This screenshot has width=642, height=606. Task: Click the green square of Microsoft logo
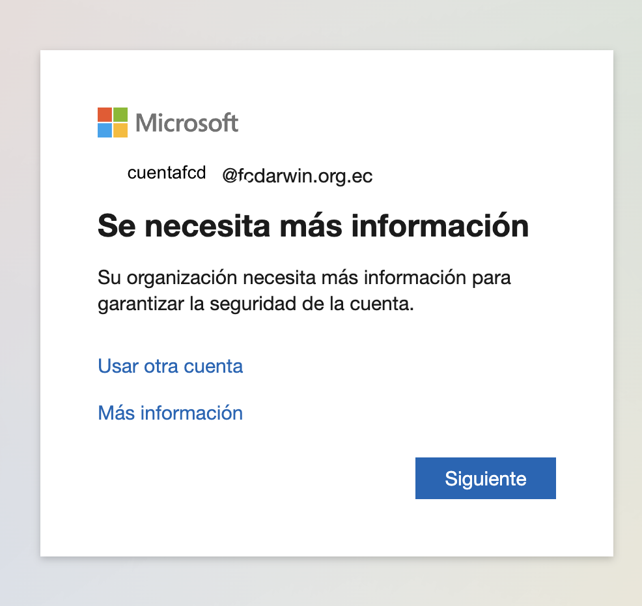click(x=120, y=115)
